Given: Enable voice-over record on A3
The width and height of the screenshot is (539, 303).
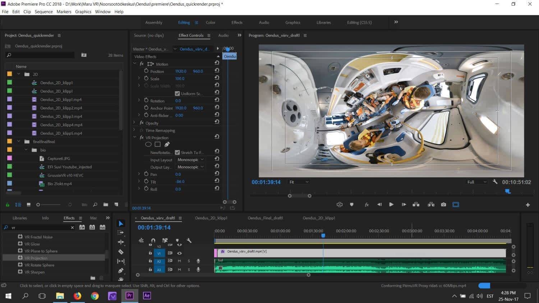Looking at the screenshot, I should tap(198, 270).
